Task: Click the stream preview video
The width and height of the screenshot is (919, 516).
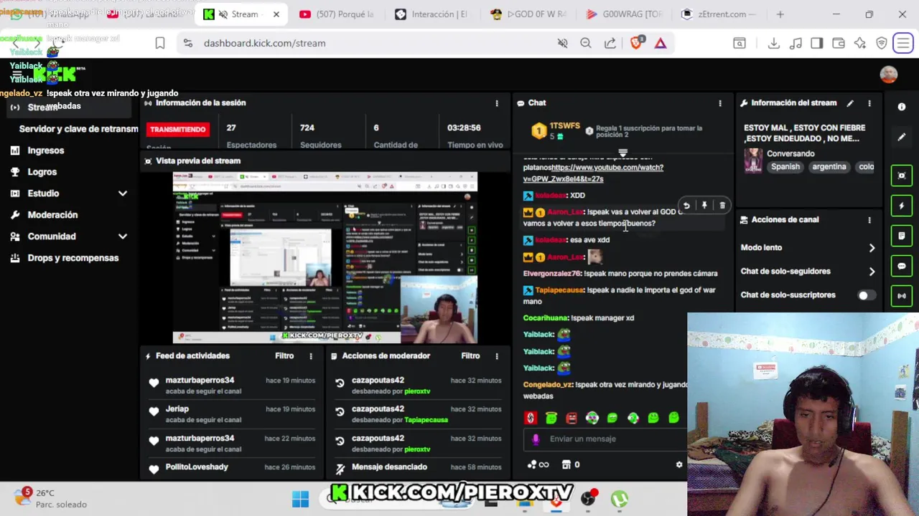Action: pos(325,258)
